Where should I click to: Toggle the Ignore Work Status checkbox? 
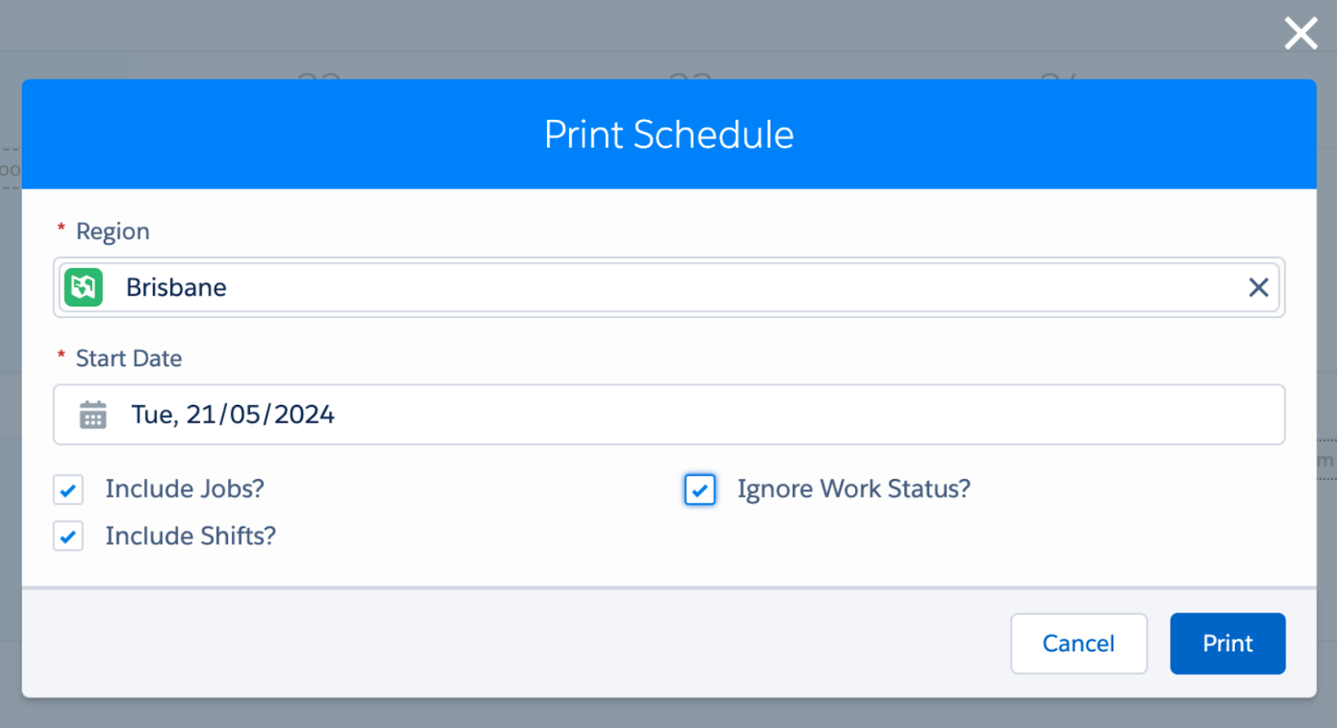click(x=700, y=489)
